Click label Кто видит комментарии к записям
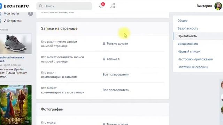223x125 pixels. point(59,75)
